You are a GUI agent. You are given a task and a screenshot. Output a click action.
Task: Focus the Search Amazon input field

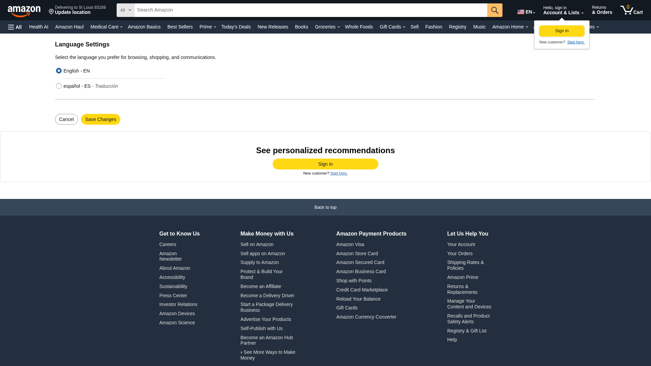click(311, 10)
